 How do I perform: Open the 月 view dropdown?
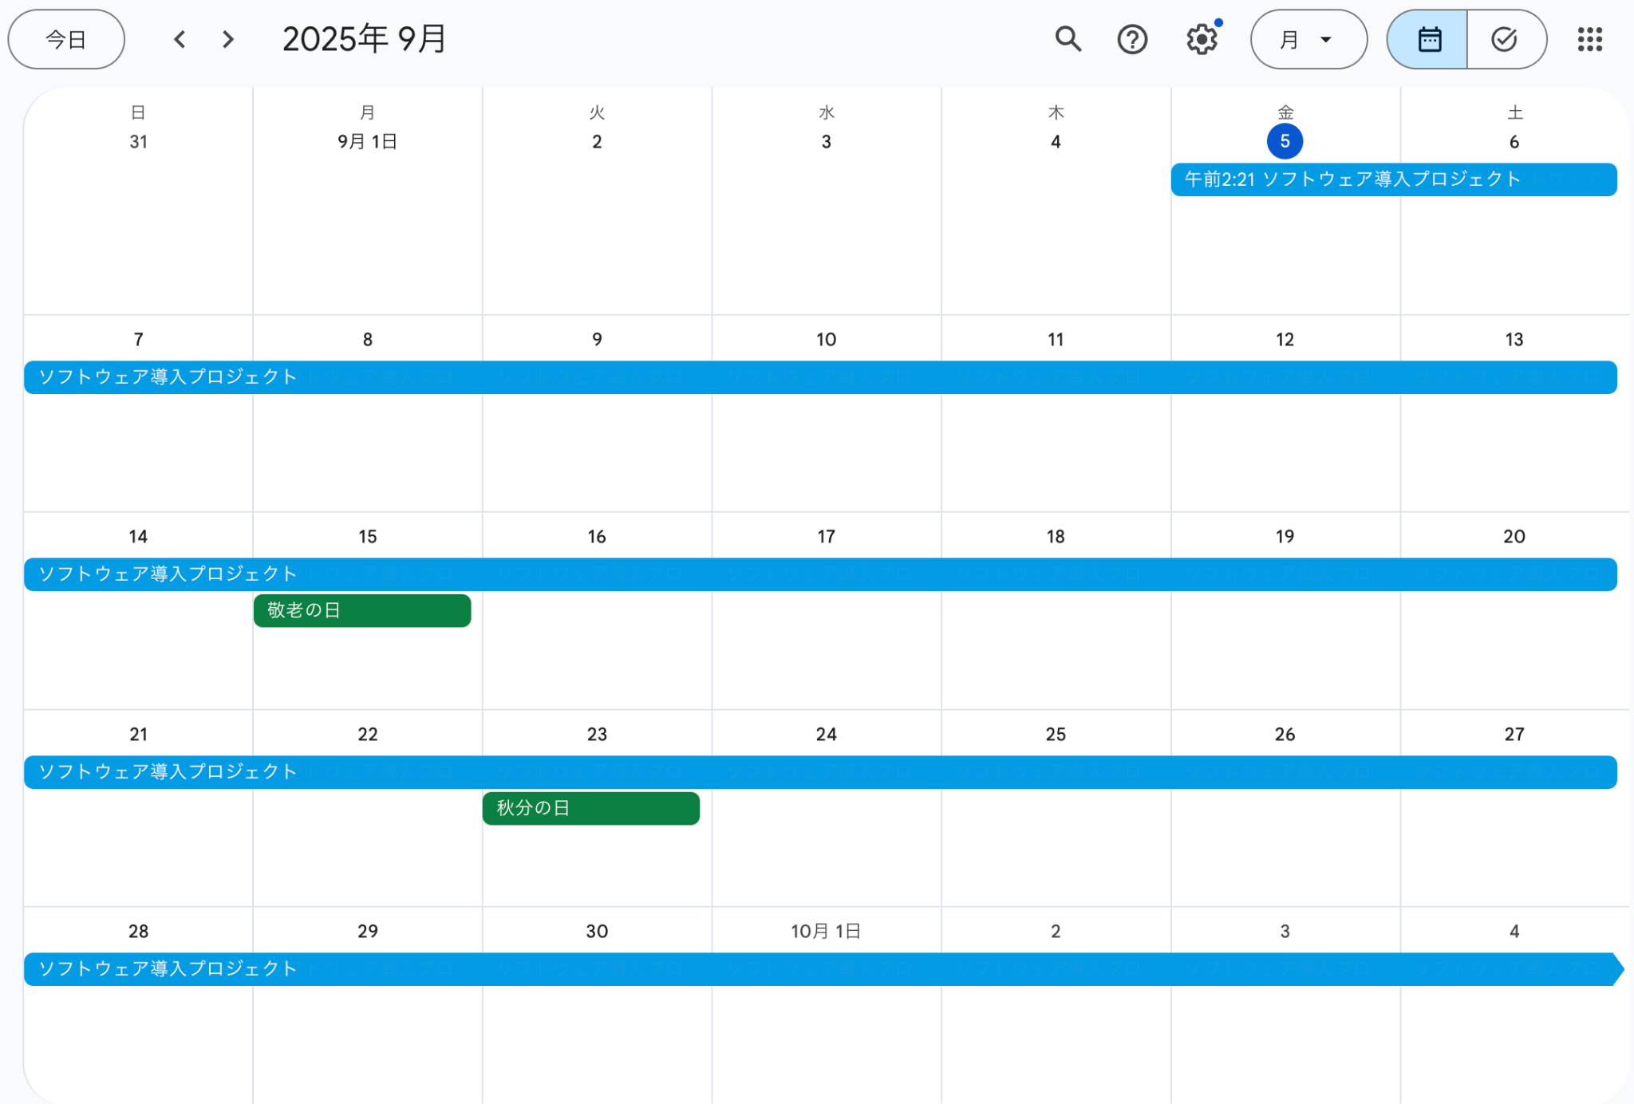tap(1308, 39)
